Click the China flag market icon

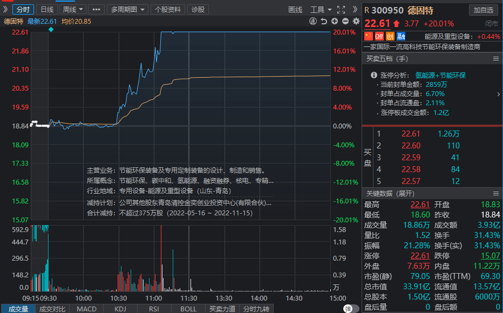coord(369,36)
